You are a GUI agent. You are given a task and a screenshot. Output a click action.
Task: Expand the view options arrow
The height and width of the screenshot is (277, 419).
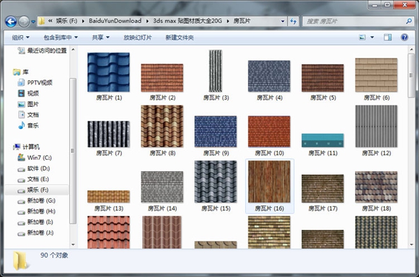[372, 37]
